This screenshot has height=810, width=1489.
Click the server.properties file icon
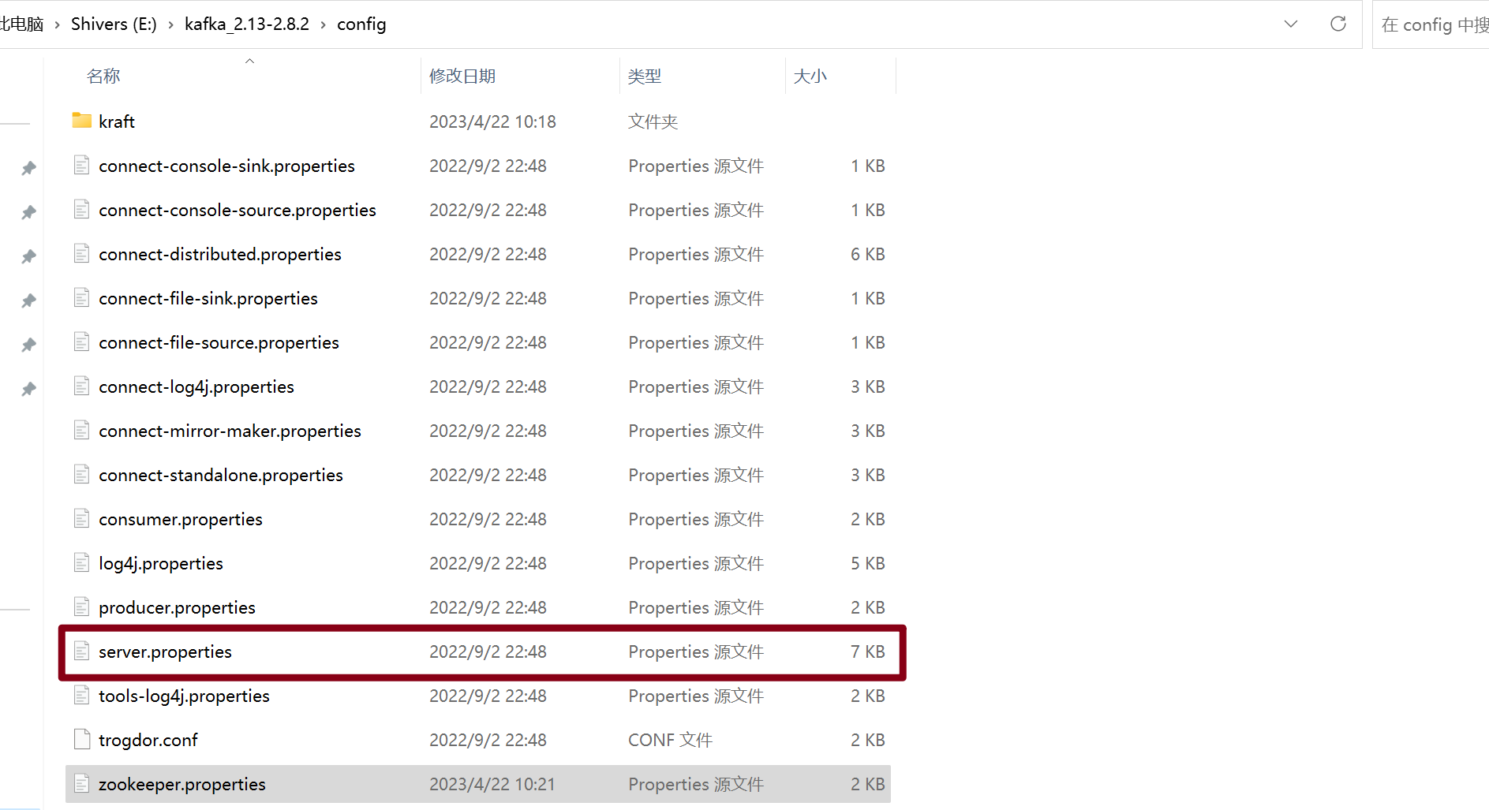pyautogui.click(x=81, y=651)
